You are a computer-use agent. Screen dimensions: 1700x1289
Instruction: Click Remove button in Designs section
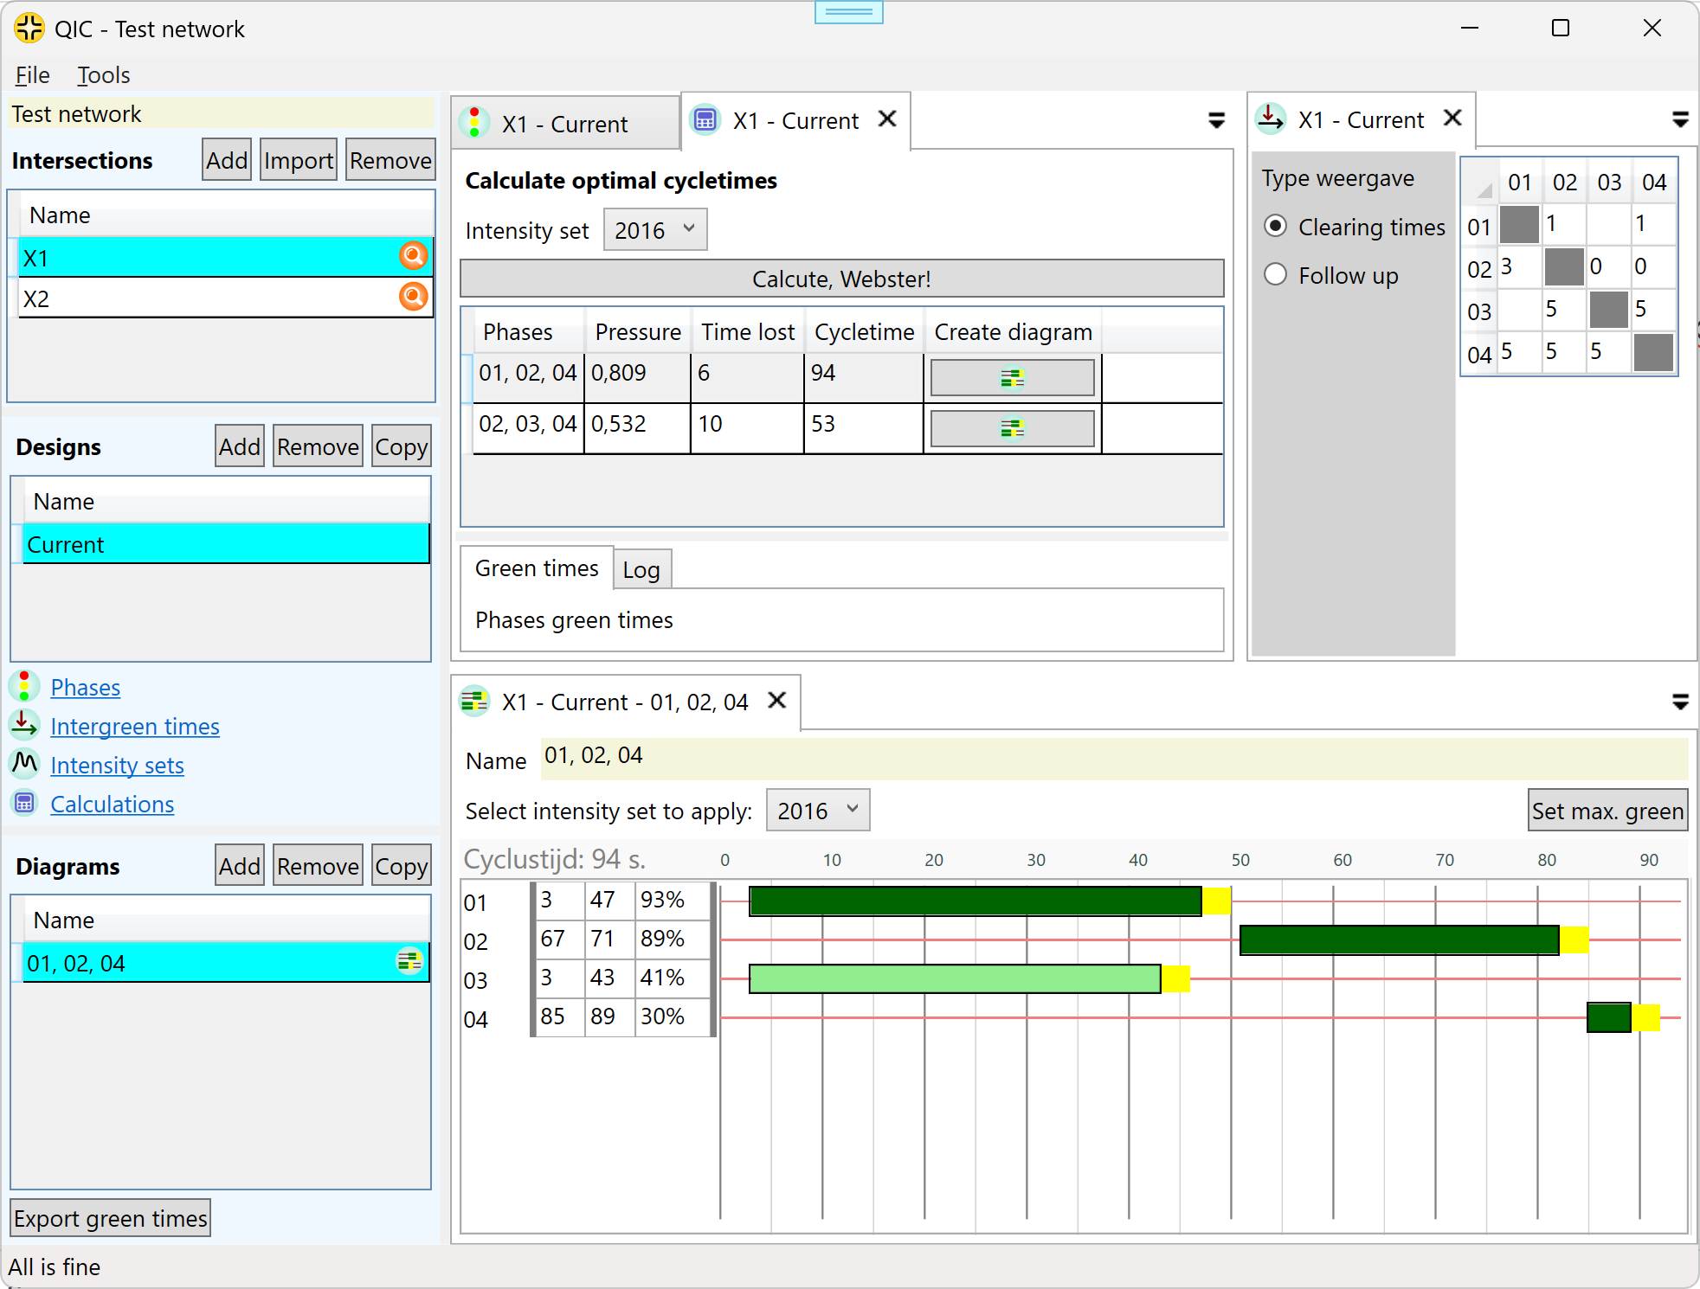pos(318,446)
